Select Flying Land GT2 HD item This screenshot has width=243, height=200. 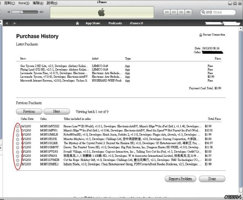tap(54, 69)
